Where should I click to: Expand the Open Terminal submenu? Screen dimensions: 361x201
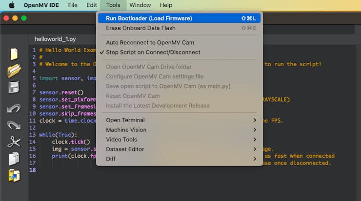(179, 120)
